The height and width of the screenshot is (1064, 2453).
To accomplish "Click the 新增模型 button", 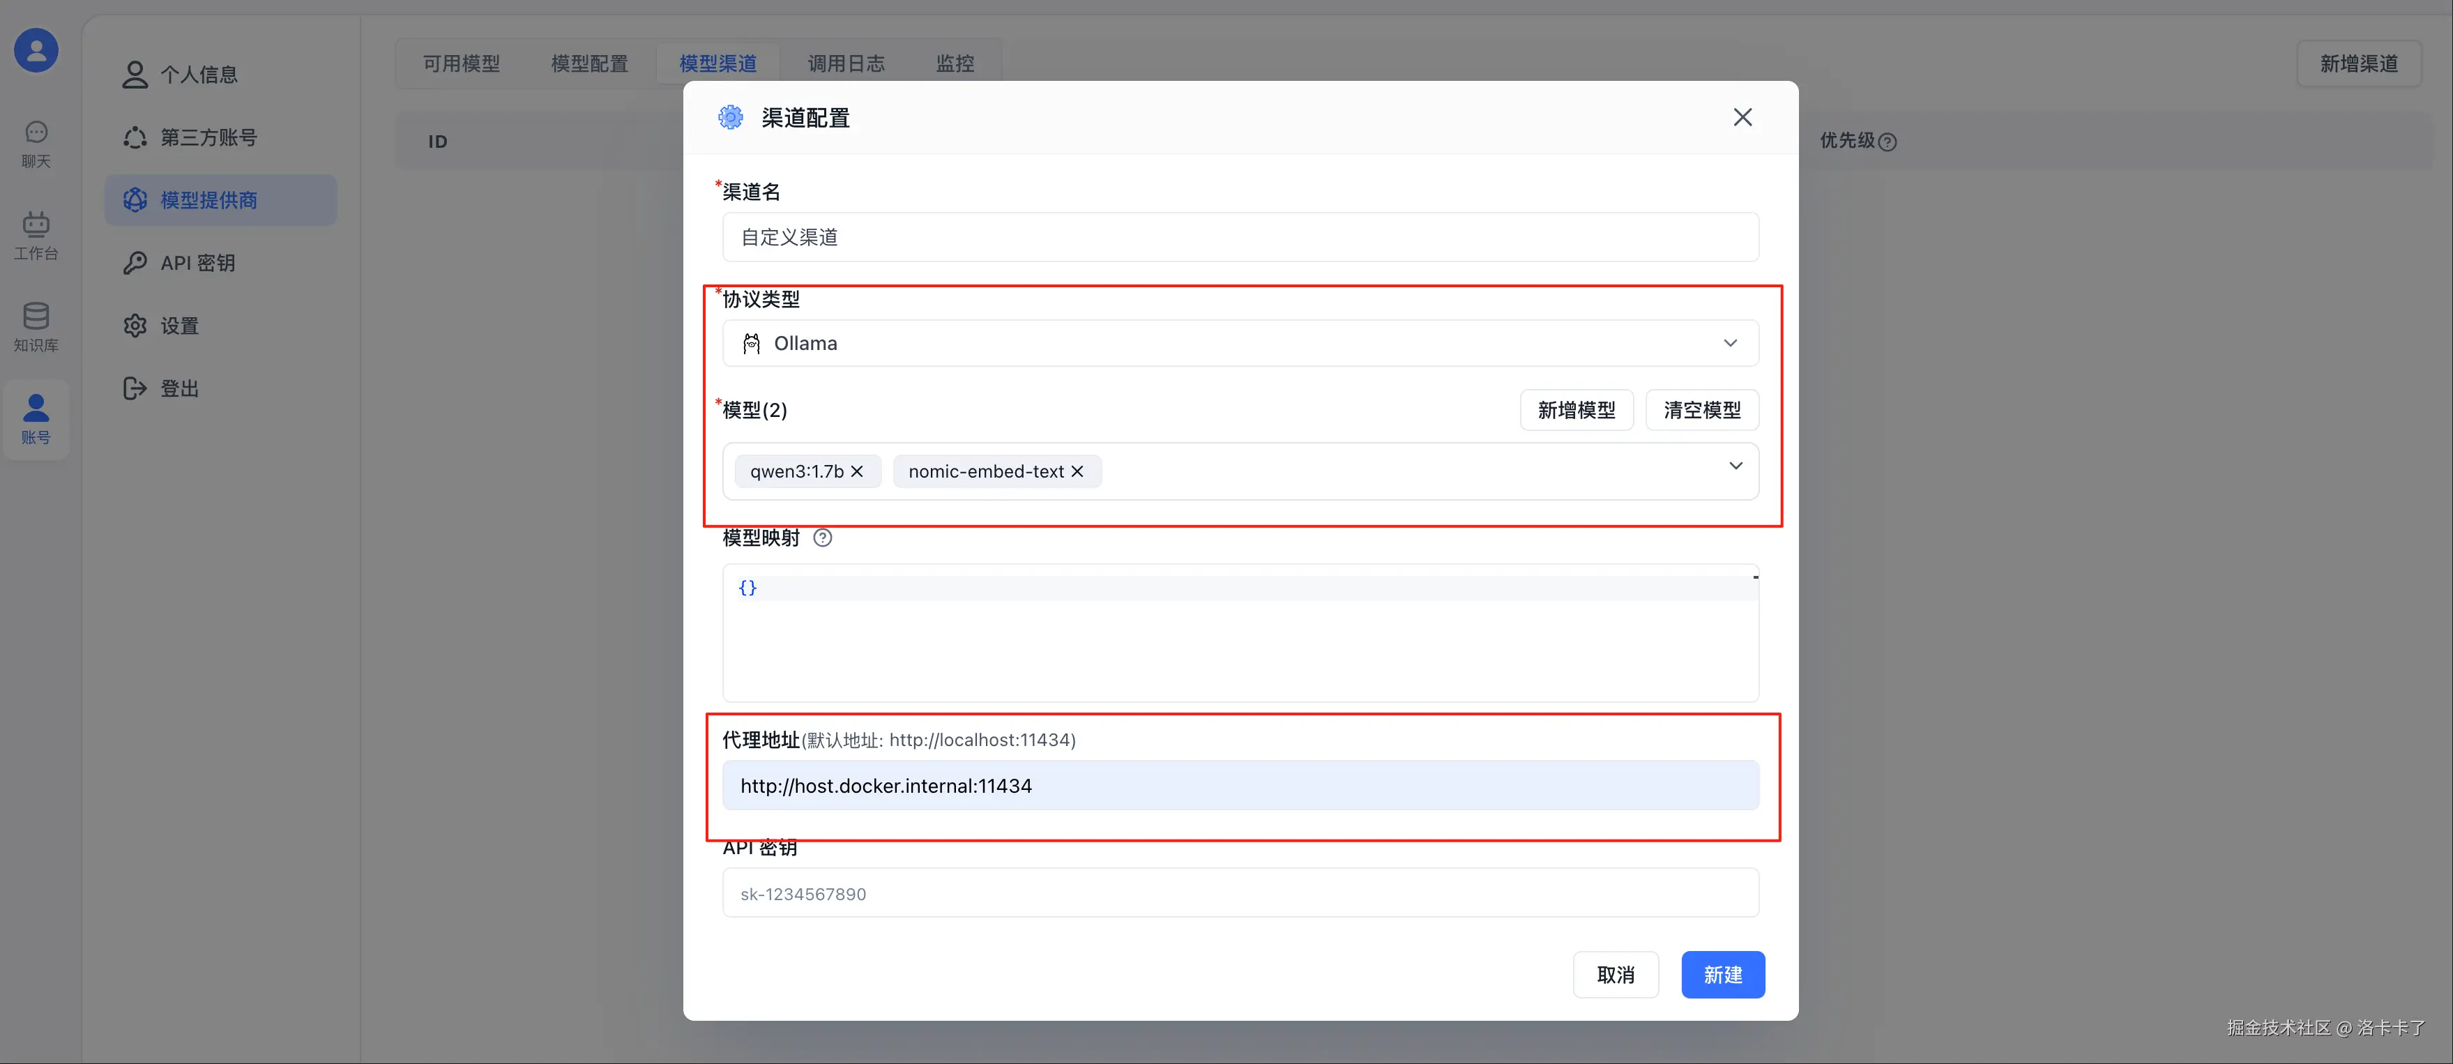I will pos(1576,411).
